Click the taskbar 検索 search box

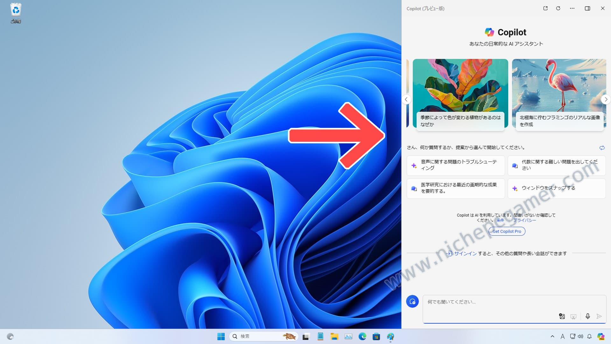tap(264, 336)
